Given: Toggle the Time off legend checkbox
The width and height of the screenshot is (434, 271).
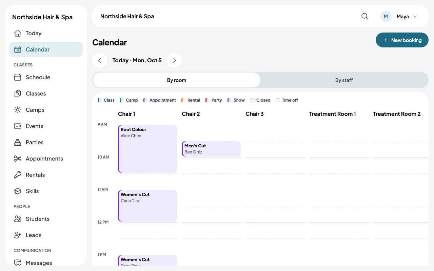Looking at the screenshot, I should pyautogui.click(x=278, y=100).
